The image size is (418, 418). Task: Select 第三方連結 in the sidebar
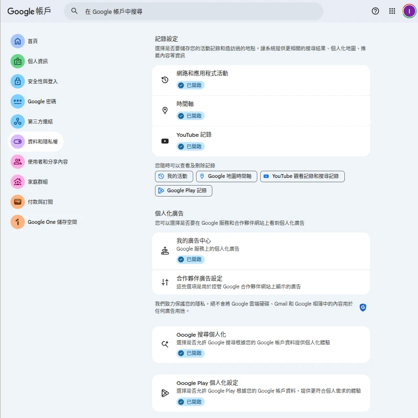40,121
